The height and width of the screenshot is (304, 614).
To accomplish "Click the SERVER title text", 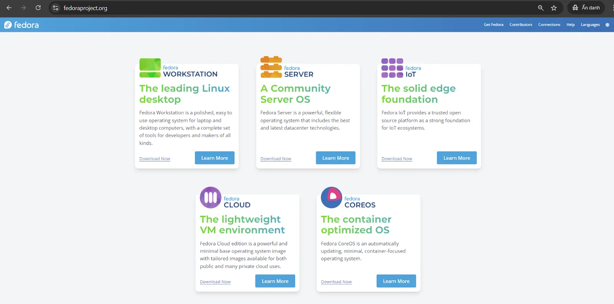I will 299,74.
